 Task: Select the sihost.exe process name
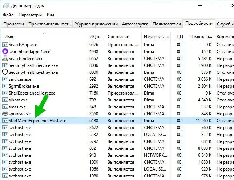pos(18,100)
